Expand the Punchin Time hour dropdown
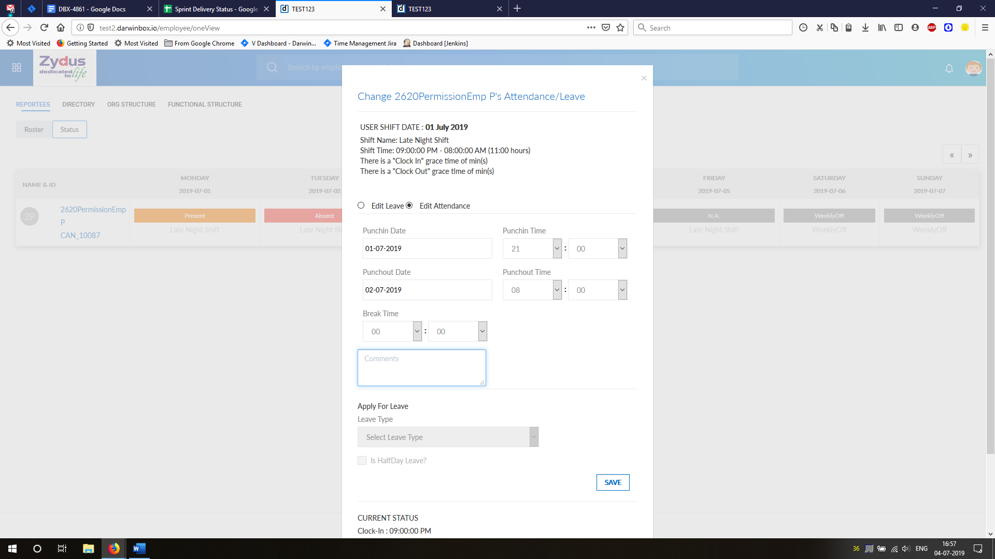Image resolution: width=995 pixels, height=559 pixels. (x=532, y=249)
